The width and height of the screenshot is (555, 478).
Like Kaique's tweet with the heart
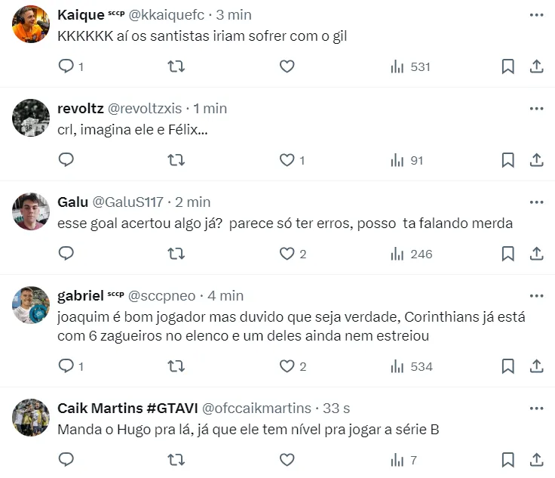[287, 66]
